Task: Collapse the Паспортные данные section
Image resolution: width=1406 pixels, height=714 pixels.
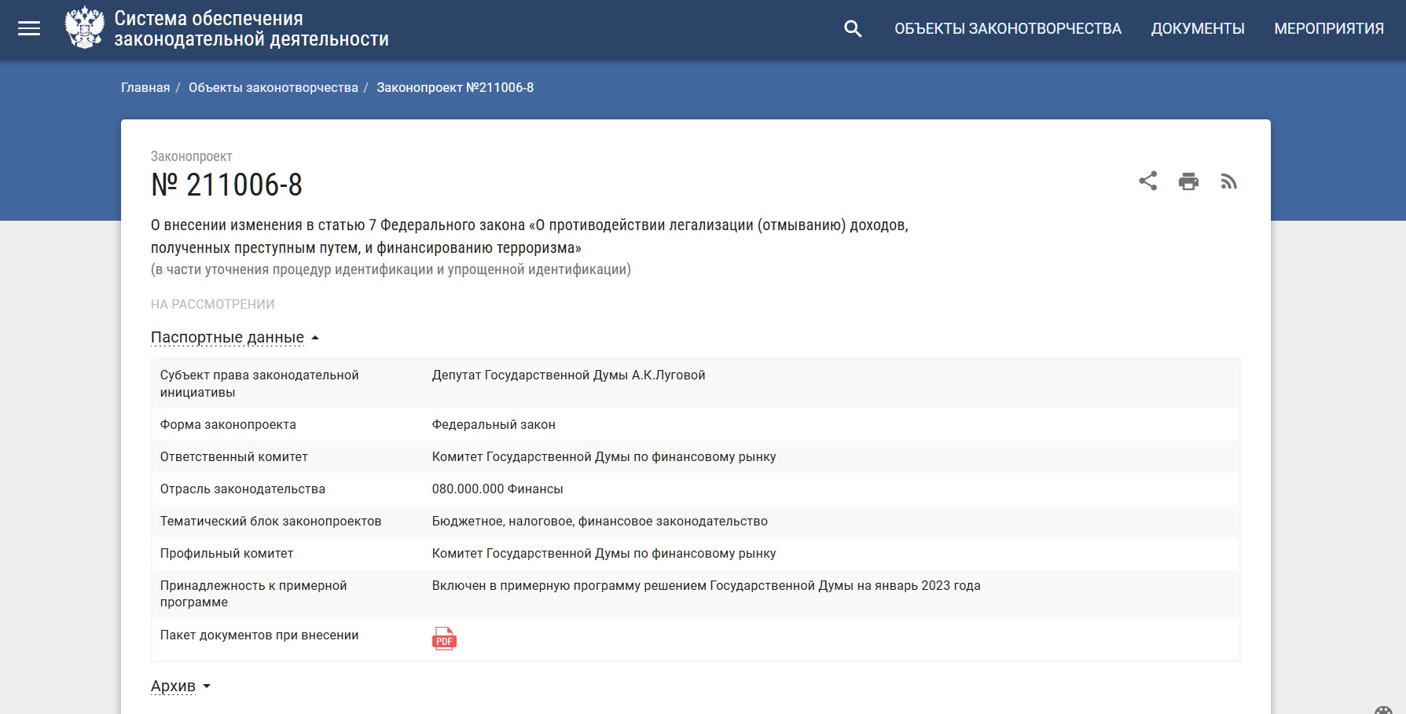Action: pyautogui.click(x=234, y=338)
